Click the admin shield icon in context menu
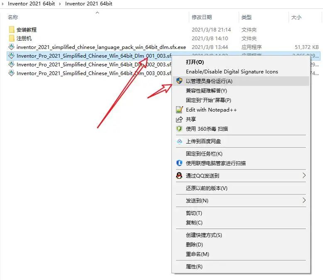323x280 pixels. 179,81
